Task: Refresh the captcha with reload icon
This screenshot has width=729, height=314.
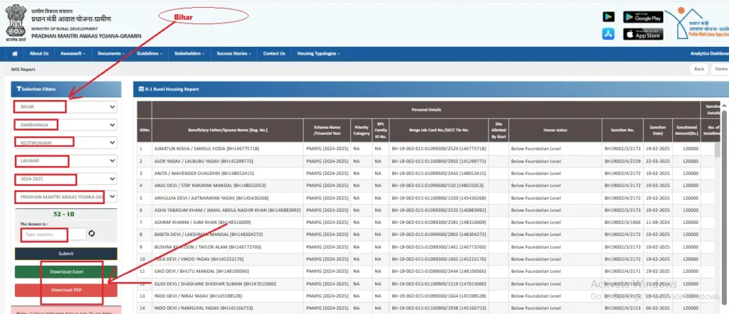Action: point(92,233)
